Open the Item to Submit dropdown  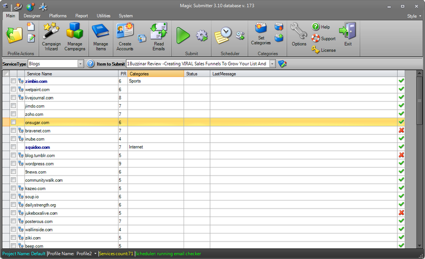click(272, 64)
